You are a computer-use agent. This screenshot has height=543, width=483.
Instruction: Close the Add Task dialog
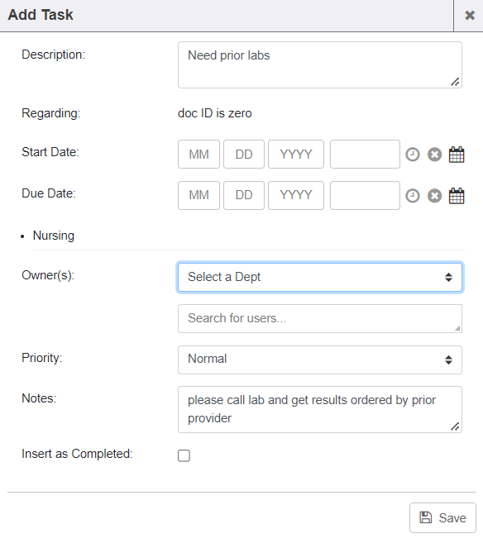coord(470,15)
